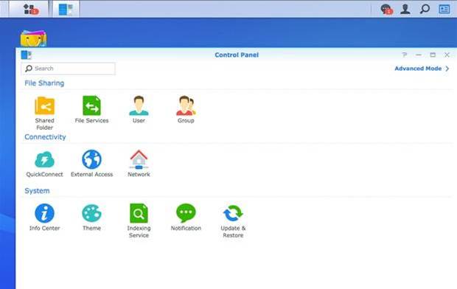Image resolution: width=457 pixels, height=289 pixels.
Task: Select the Control Panel taskbar tab
Action: pyautogui.click(x=66, y=9)
